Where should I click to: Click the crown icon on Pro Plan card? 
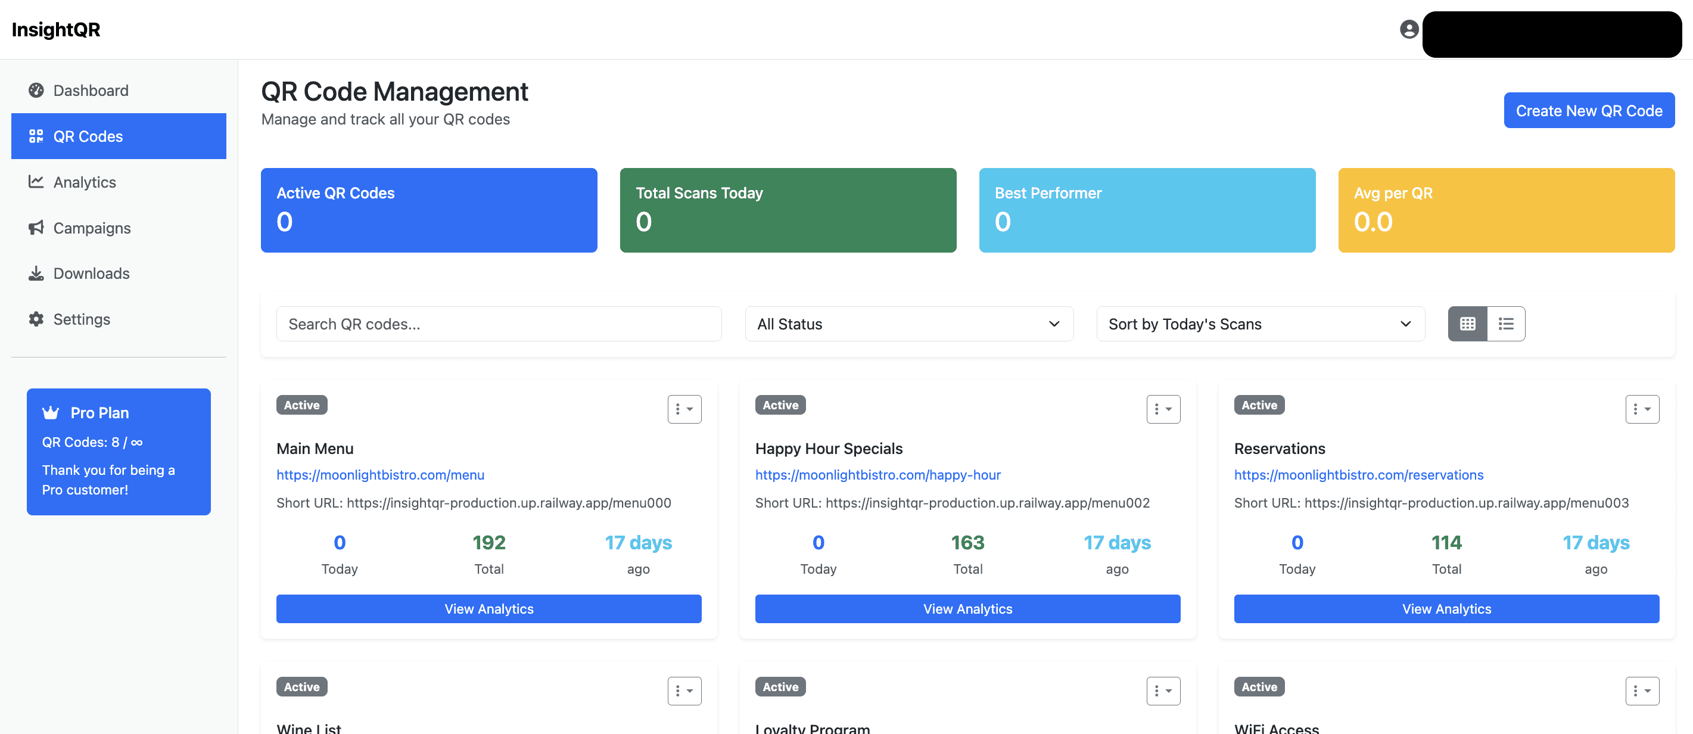tap(51, 413)
